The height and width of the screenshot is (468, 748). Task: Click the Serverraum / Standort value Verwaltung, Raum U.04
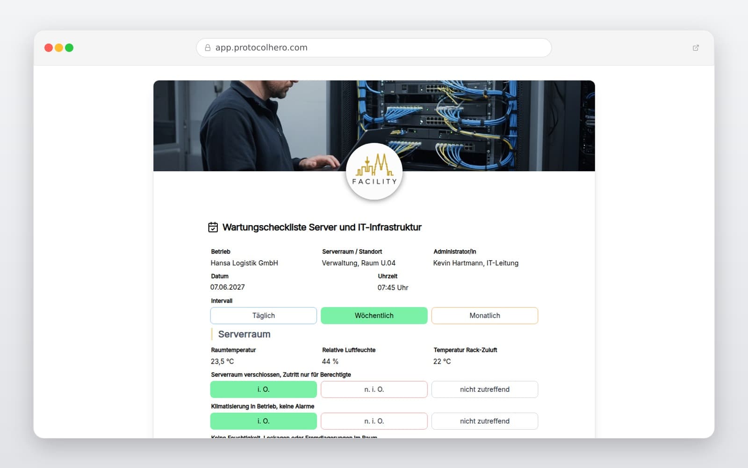click(x=359, y=263)
